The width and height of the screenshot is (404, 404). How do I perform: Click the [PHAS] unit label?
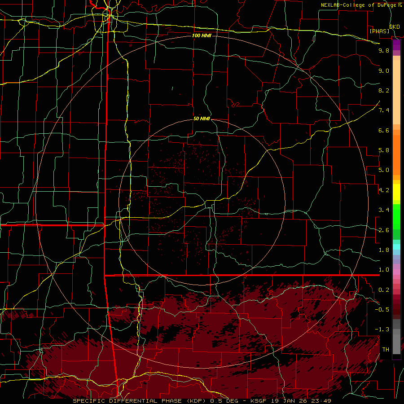379,31
